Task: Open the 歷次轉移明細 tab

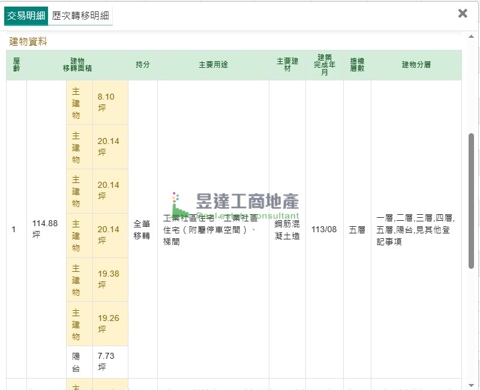Action: [80, 16]
